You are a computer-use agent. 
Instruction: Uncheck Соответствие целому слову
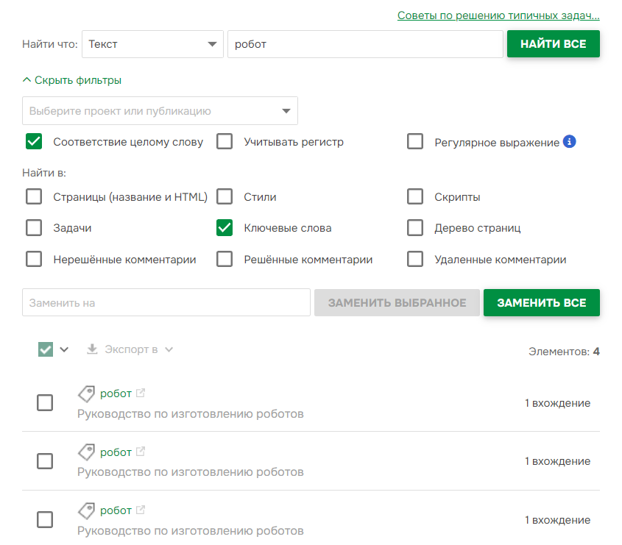click(33, 141)
